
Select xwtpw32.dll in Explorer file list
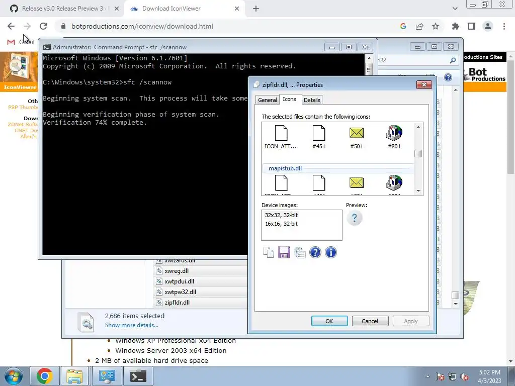tap(181, 292)
